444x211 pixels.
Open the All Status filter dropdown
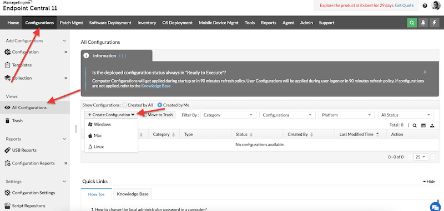[x=406, y=115]
